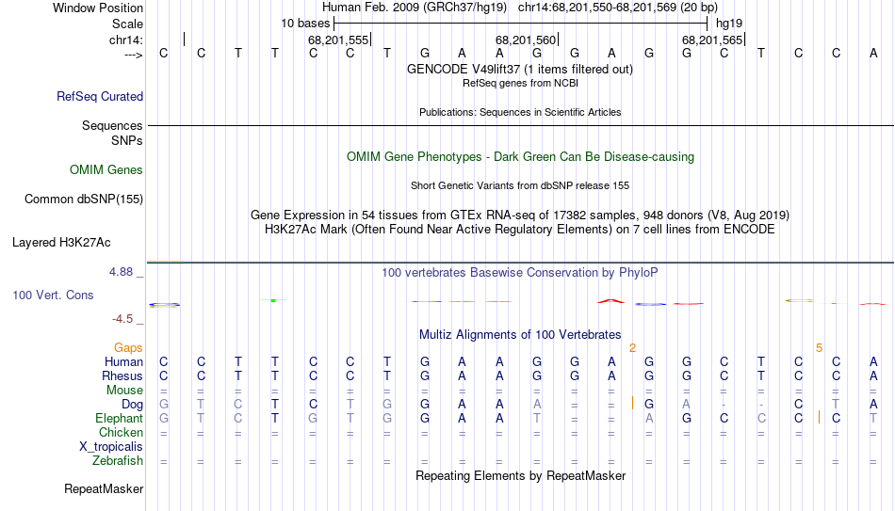Screen dimensions: 895x511
Task: Select the Human species label
Action: (123, 361)
